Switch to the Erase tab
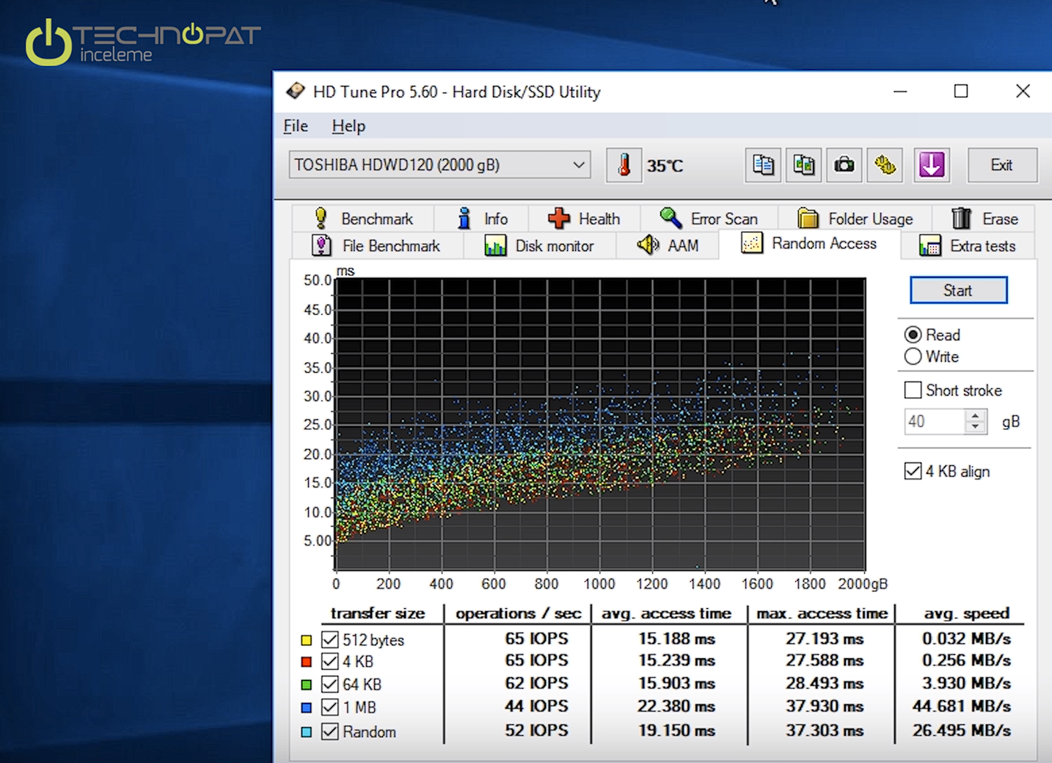This screenshot has height=763, width=1052. (985, 219)
